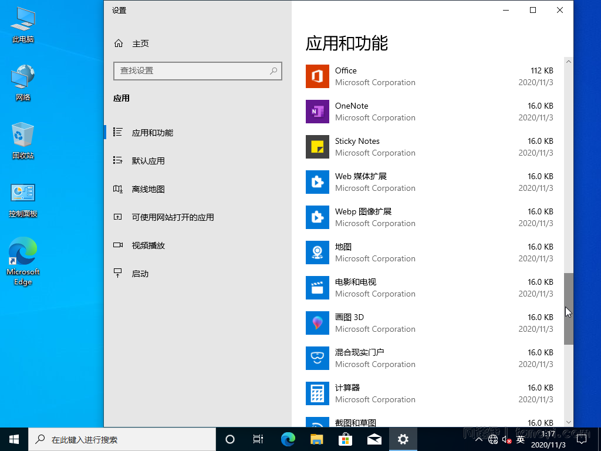This screenshot has height=451, width=601.
Task: Select the OneNote app icon
Action: point(318,112)
